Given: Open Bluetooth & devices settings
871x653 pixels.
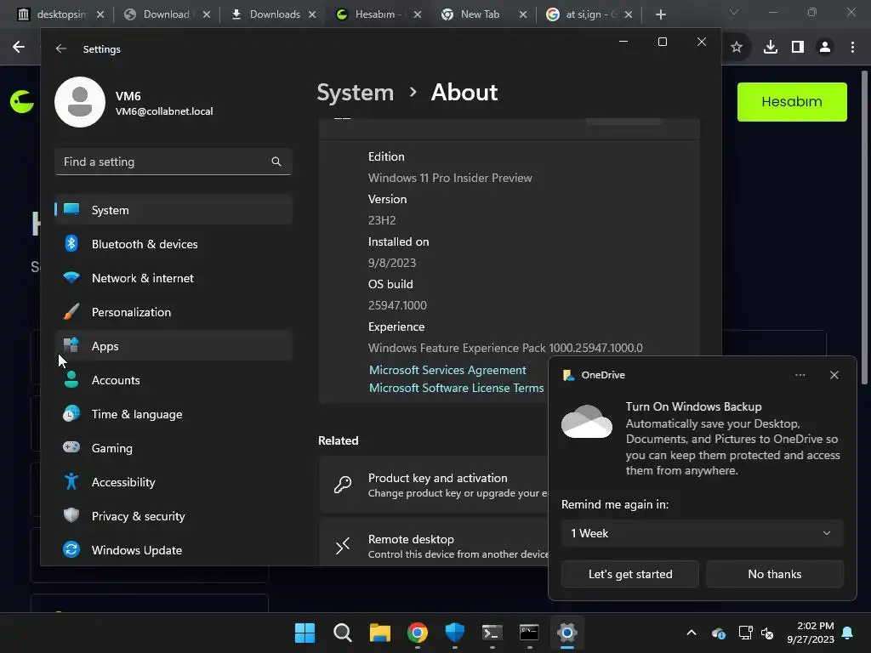Looking at the screenshot, I should click(x=174, y=244).
